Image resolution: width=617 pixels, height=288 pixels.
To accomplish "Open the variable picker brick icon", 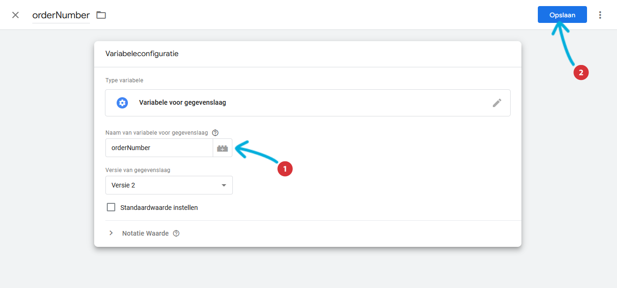I will 223,148.
